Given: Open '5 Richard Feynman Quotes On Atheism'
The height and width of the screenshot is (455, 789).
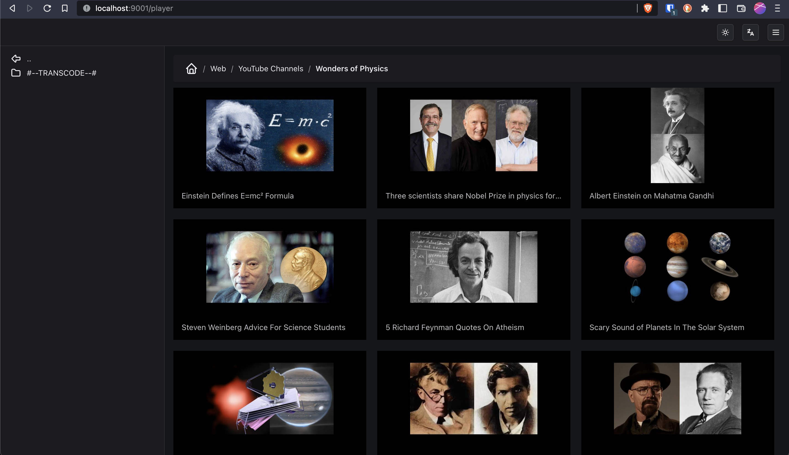Looking at the screenshot, I should 474,267.
